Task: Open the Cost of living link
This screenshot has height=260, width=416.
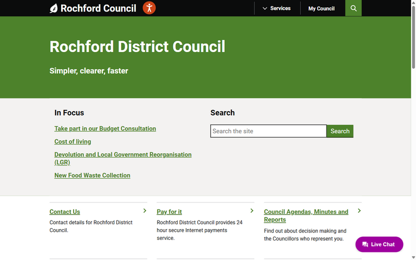Action: [x=73, y=142]
